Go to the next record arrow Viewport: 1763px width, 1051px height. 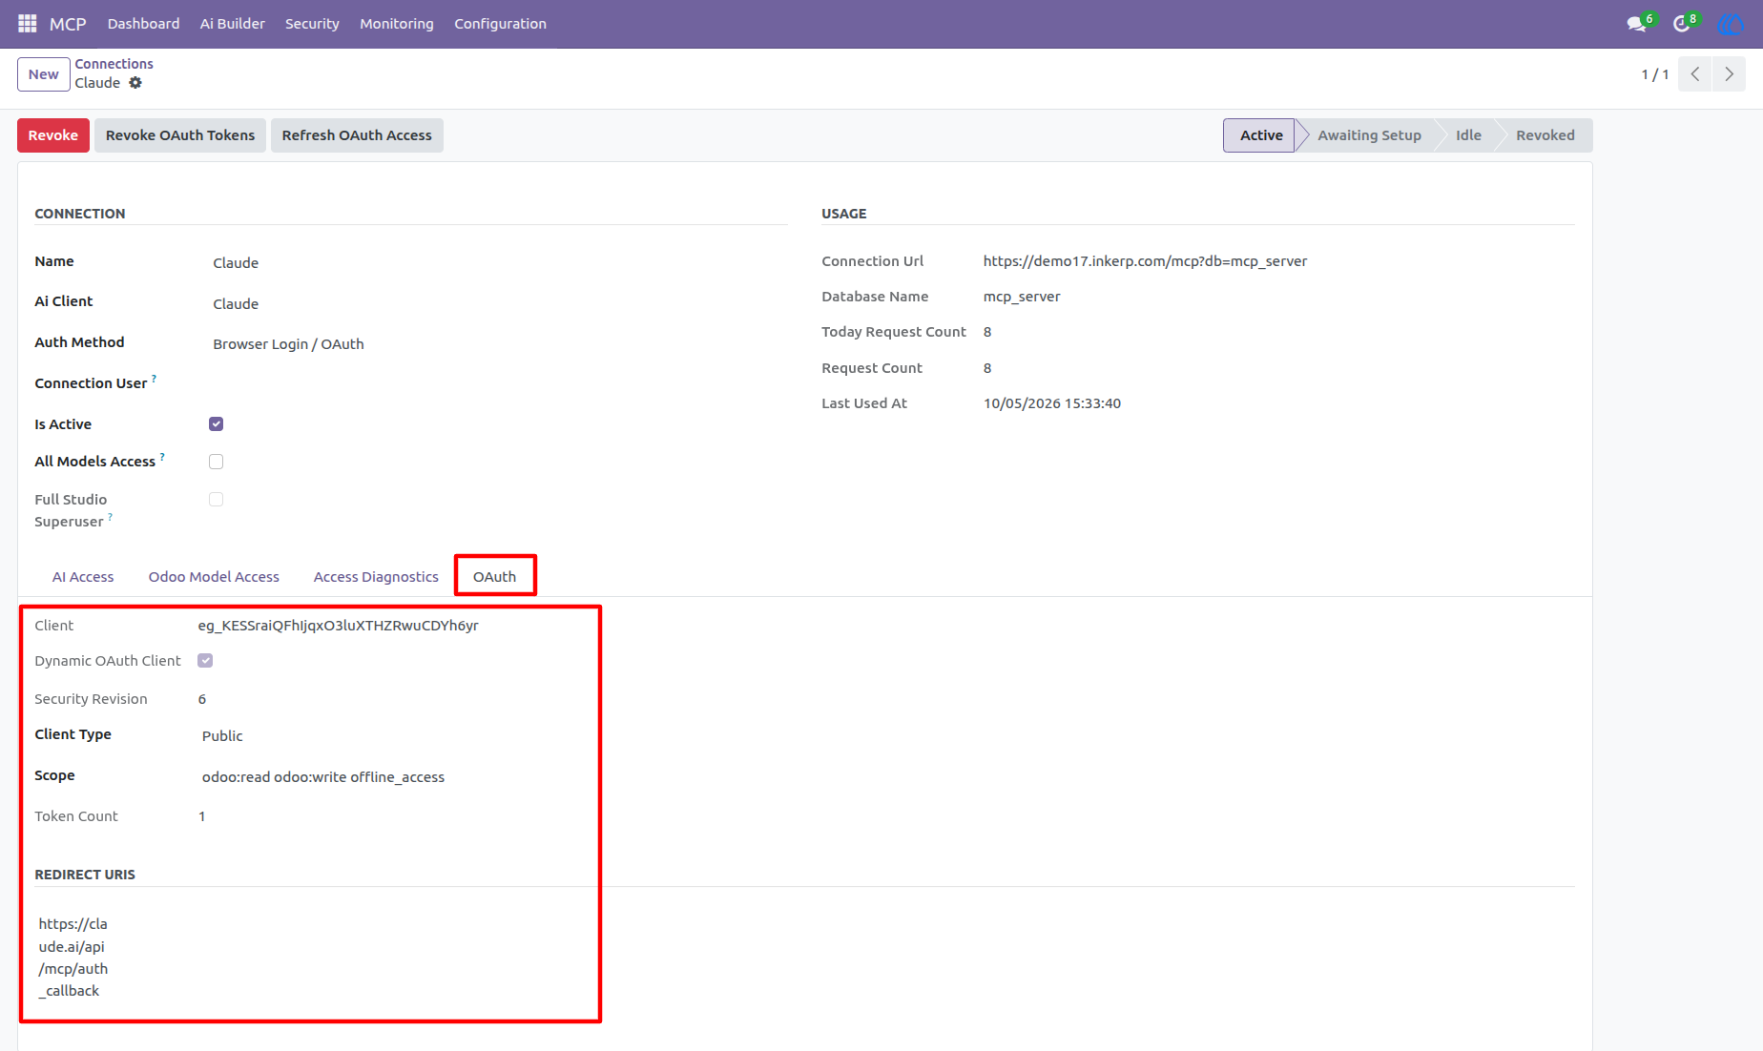pos(1729,73)
